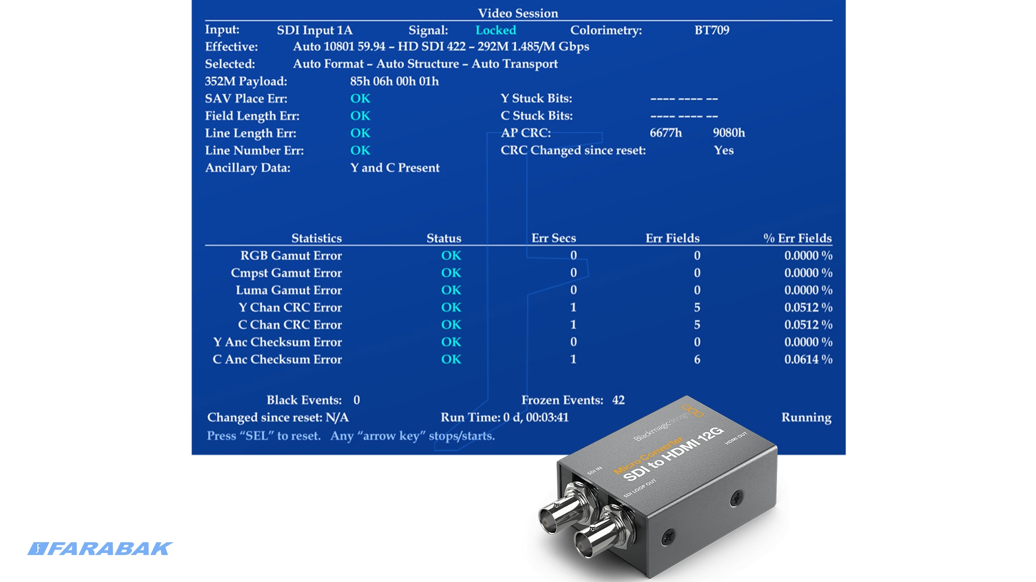Click the SDI Input 1A value
The width and height of the screenshot is (1036, 582).
click(314, 30)
